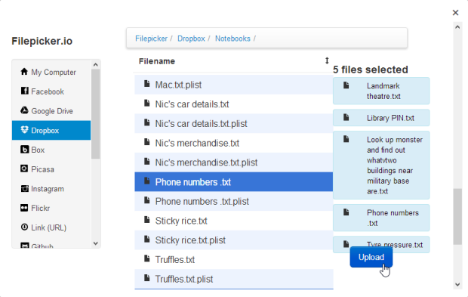Go to the Filepicker breadcrumb link
Screen dimensions: 468x297
[151, 39]
